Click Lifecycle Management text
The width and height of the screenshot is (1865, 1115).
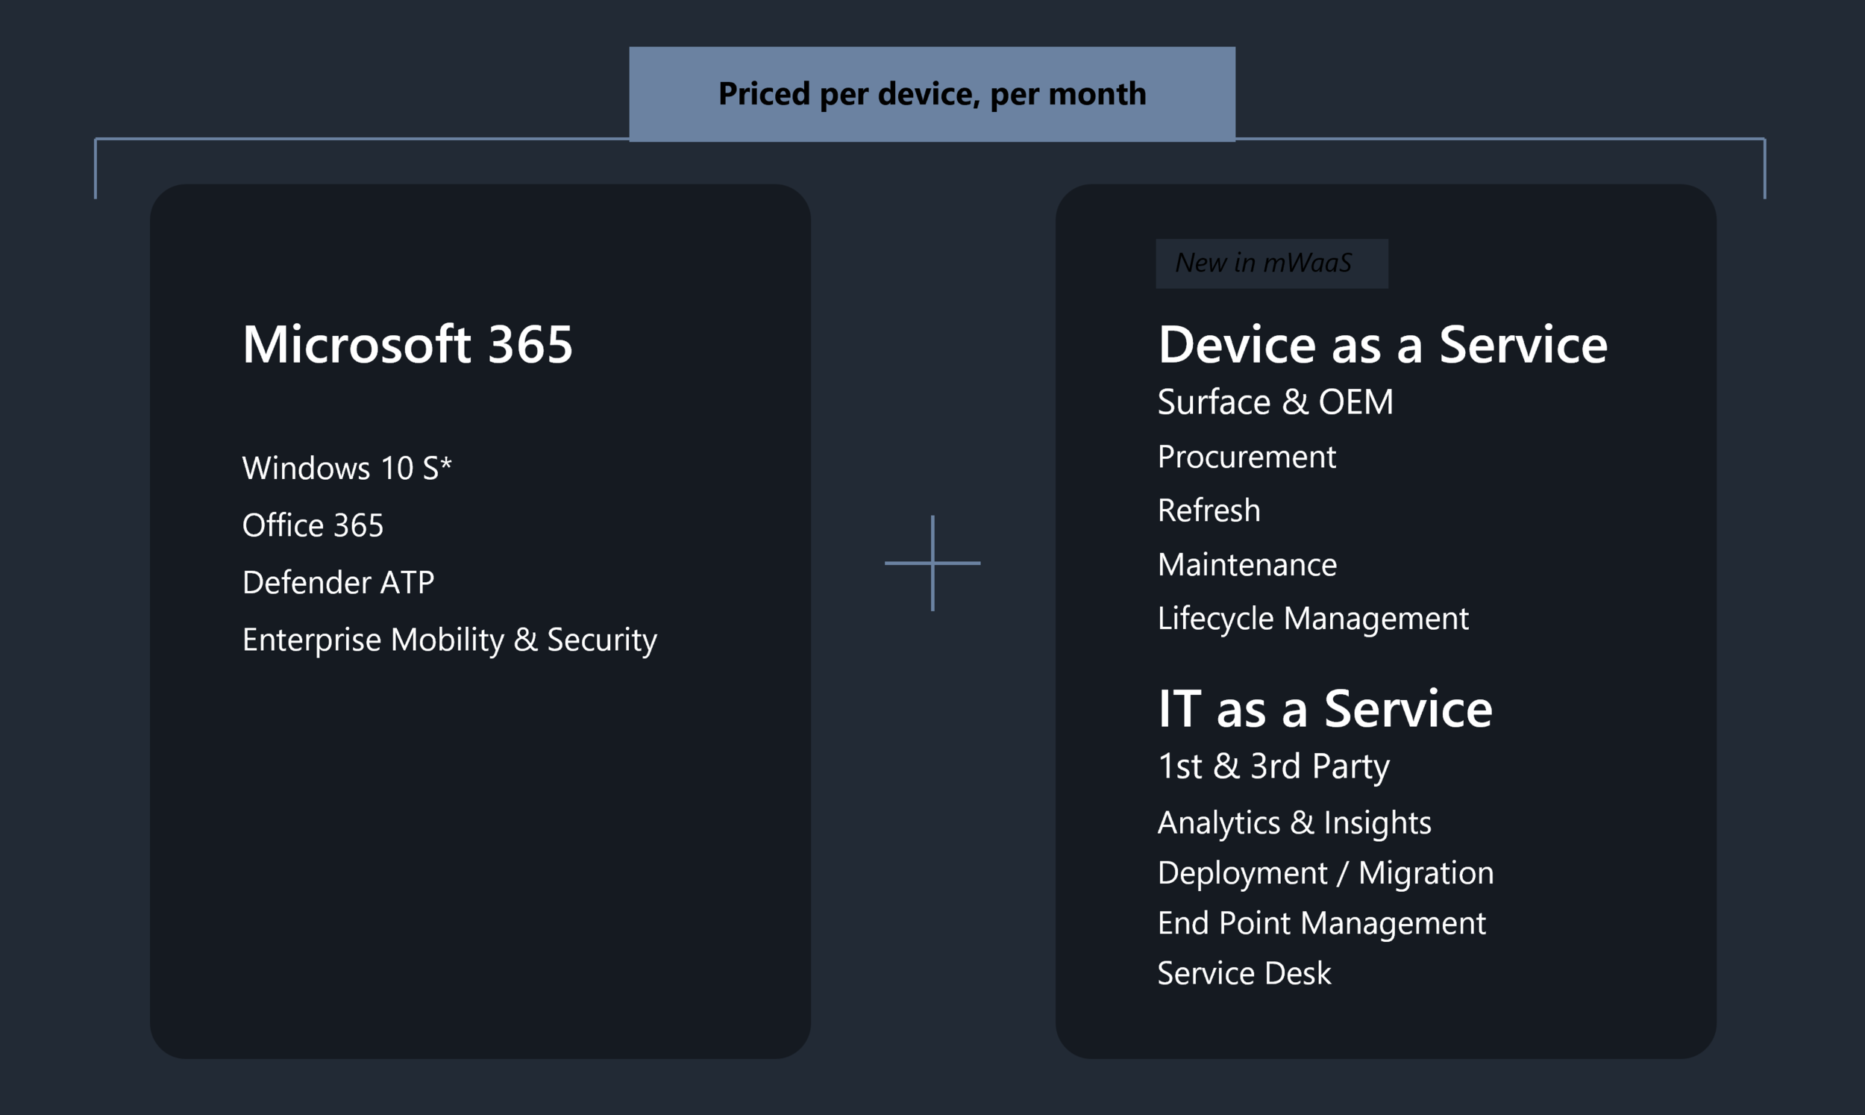point(1312,619)
